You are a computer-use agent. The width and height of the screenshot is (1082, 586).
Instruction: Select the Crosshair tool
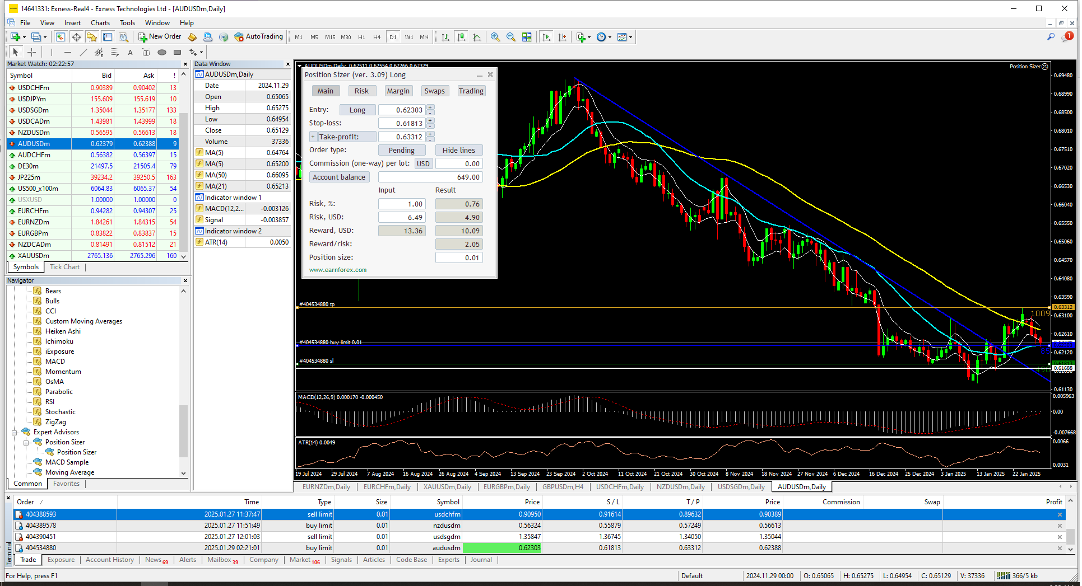(x=32, y=52)
